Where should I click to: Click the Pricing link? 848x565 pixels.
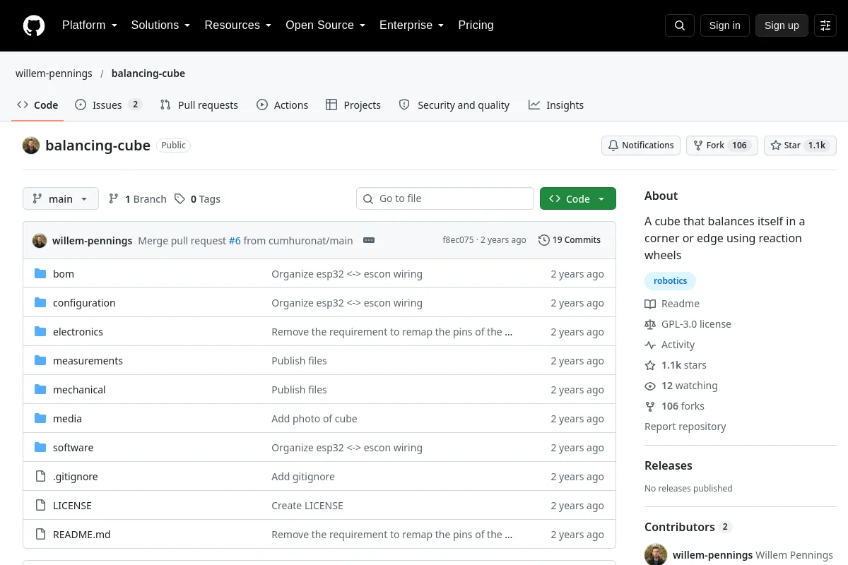[x=476, y=25]
